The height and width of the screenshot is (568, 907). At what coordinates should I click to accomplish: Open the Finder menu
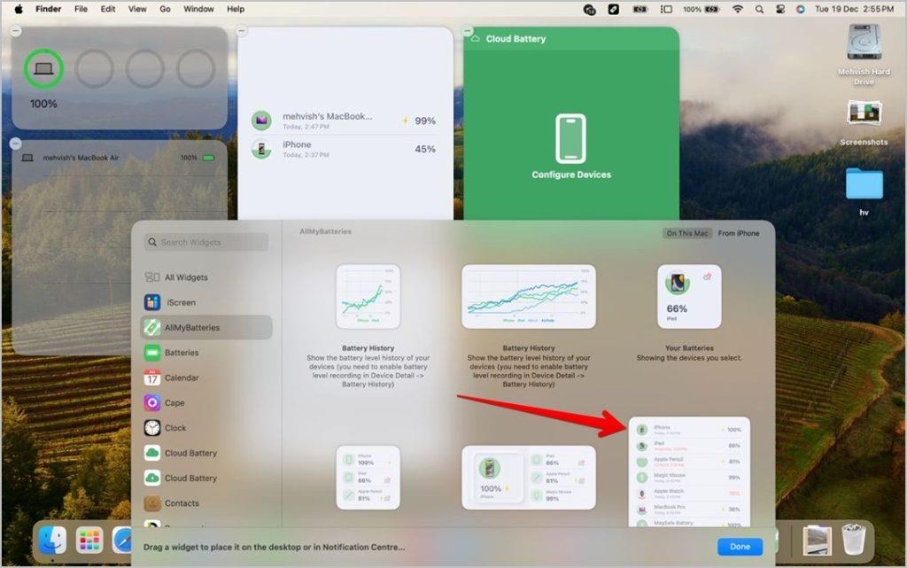(x=49, y=9)
